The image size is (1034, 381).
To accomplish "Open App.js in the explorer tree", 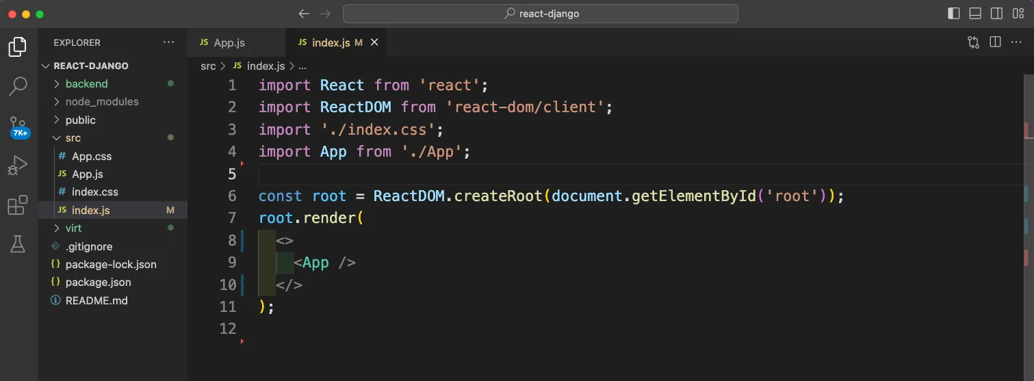I will [x=113, y=174].
